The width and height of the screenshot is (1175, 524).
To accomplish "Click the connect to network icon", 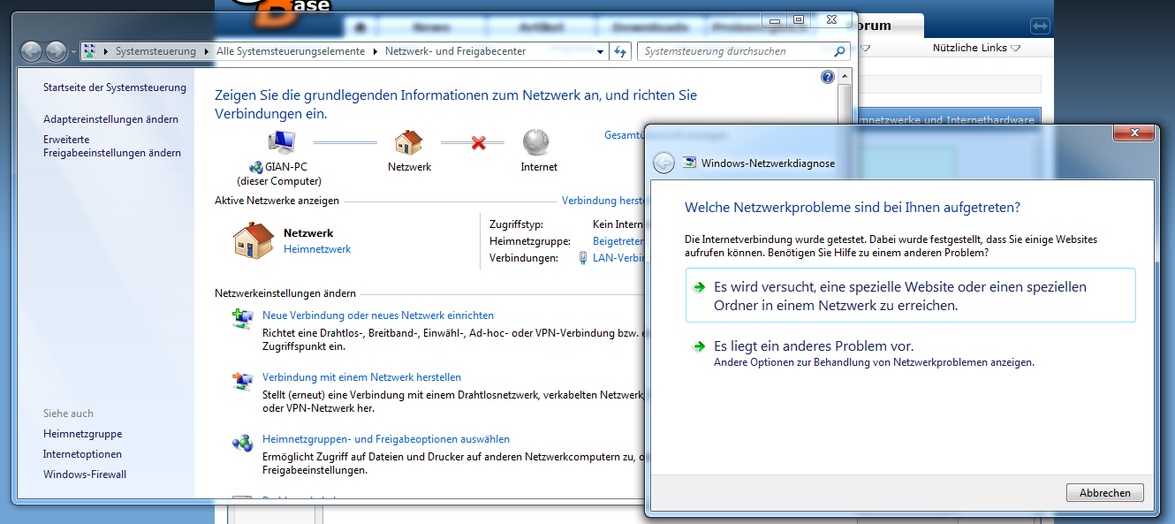I will click(242, 381).
